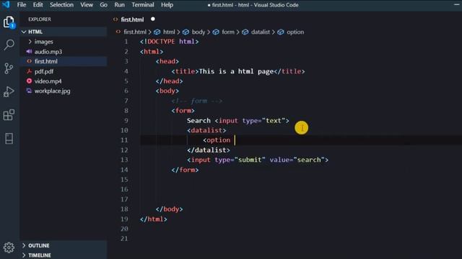
Task: Open the Search view in activity bar
Action: [9, 45]
